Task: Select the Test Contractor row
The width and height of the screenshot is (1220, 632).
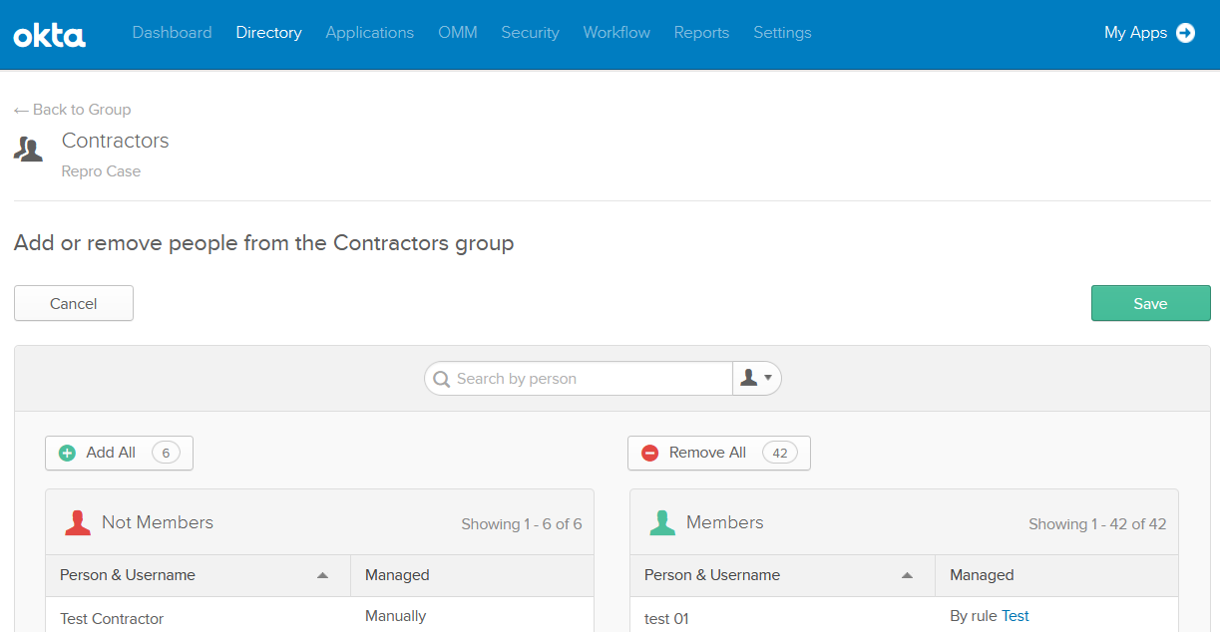Action: (x=112, y=618)
